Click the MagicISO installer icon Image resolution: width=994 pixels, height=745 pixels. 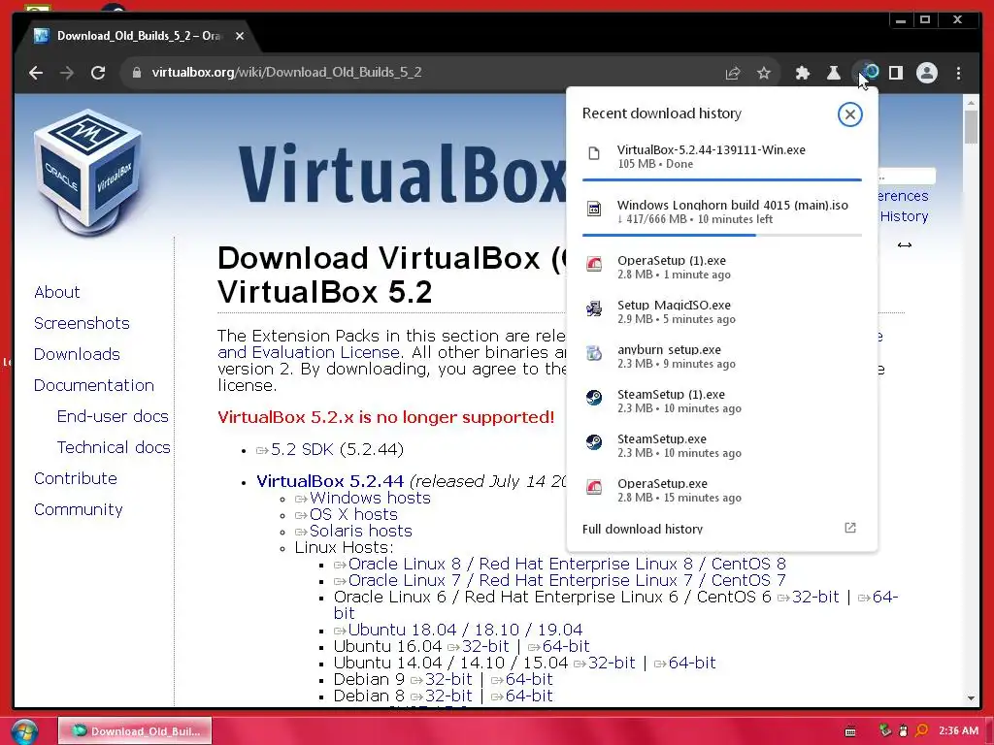coord(594,308)
